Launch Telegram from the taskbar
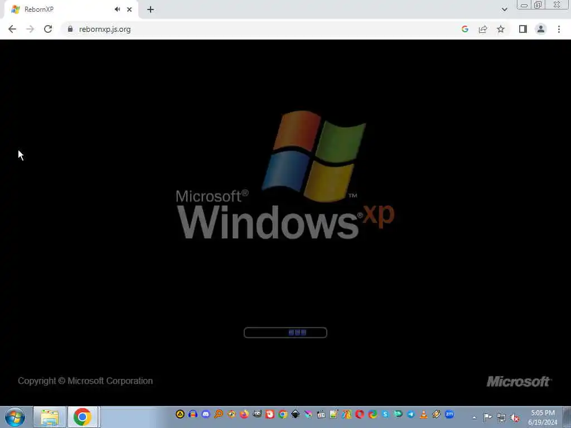Viewport: 571px width, 428px height. pos(411,414)
